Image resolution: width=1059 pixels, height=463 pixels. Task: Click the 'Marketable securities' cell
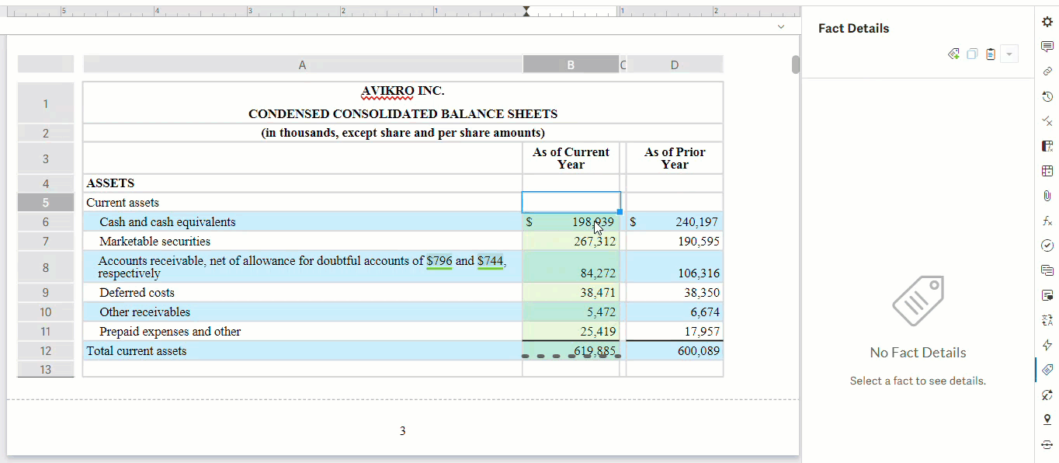click(x=302, y=242)
